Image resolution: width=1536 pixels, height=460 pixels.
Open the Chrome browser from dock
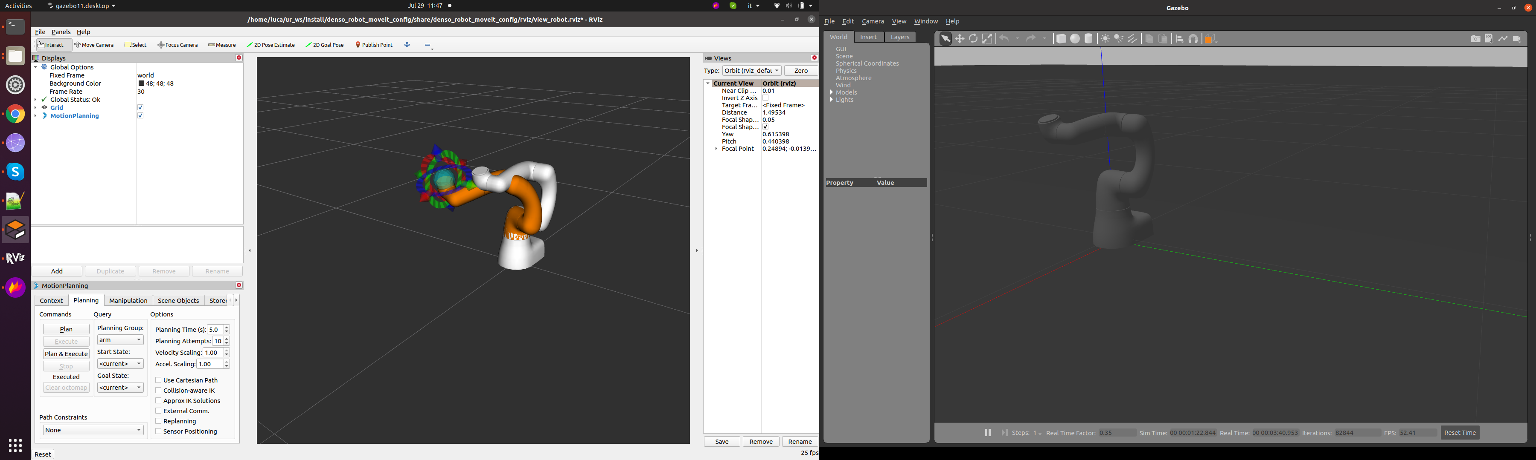pyautogui.click(x=15, y=114)
